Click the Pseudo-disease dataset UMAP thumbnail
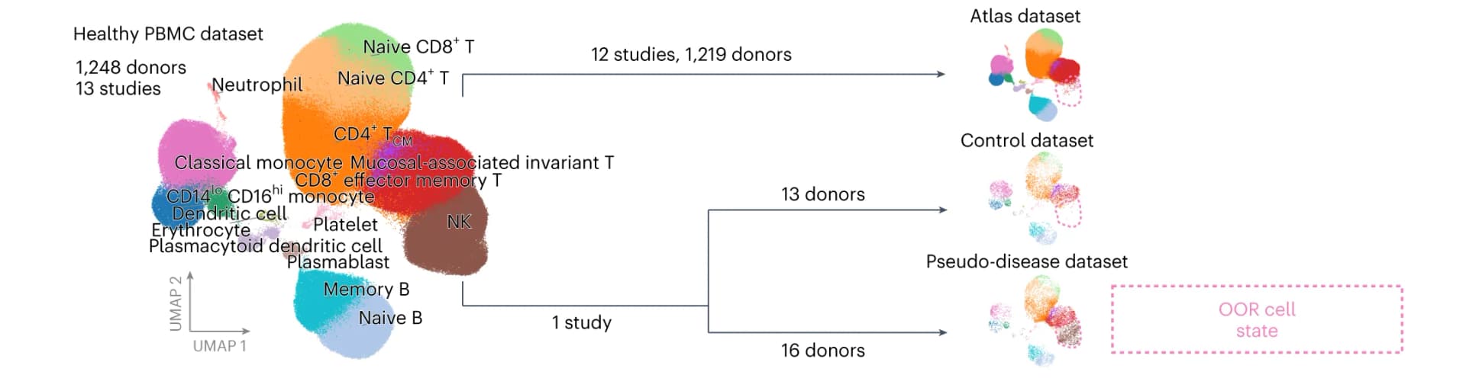This screenshot has height=378, width=1466. (1036, 321)
